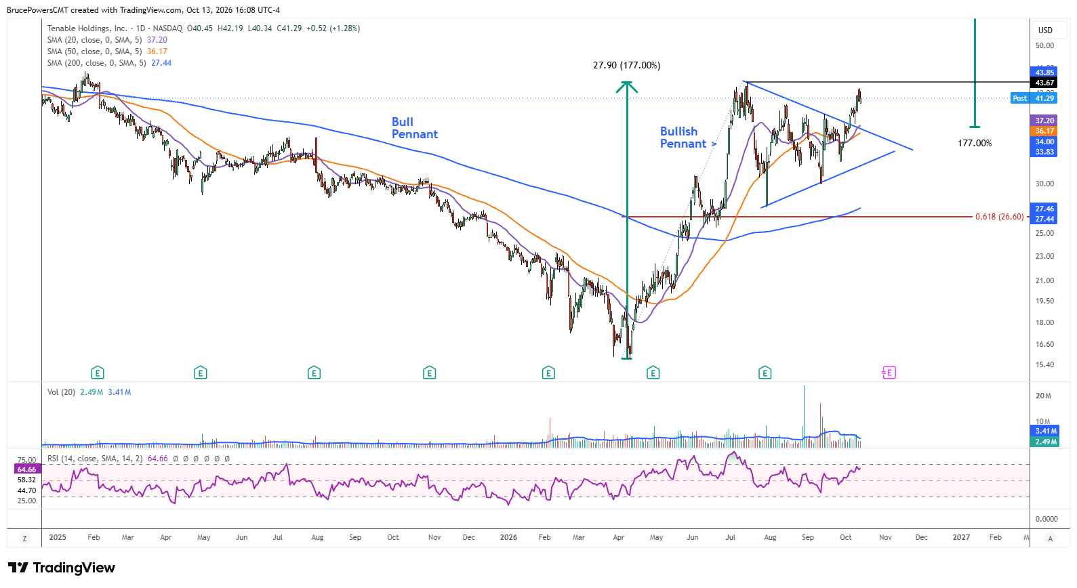This screenshot has width=1077, height=588.
Task: Click the 2026 label on the time axis
Action: point(508,537)
